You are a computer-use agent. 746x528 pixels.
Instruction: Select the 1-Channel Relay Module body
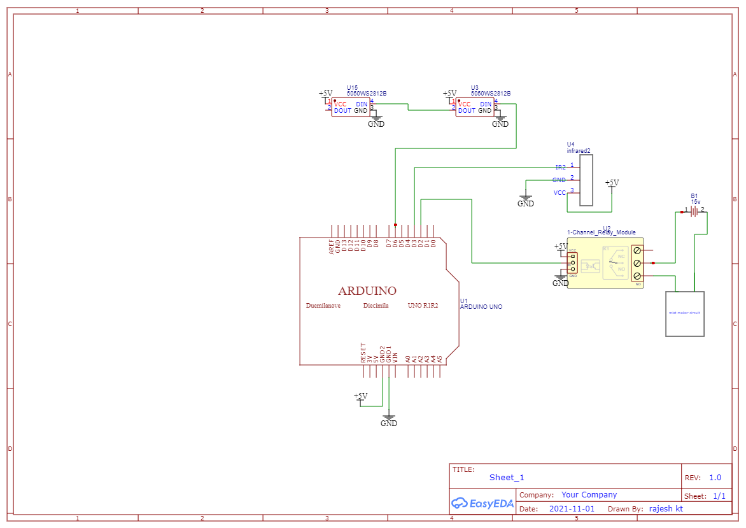605,263
